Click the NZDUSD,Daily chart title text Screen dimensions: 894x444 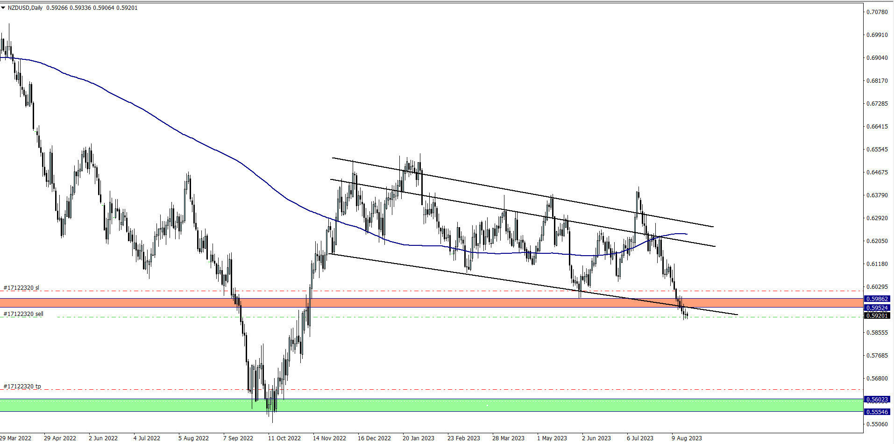[x=25, y=8]
